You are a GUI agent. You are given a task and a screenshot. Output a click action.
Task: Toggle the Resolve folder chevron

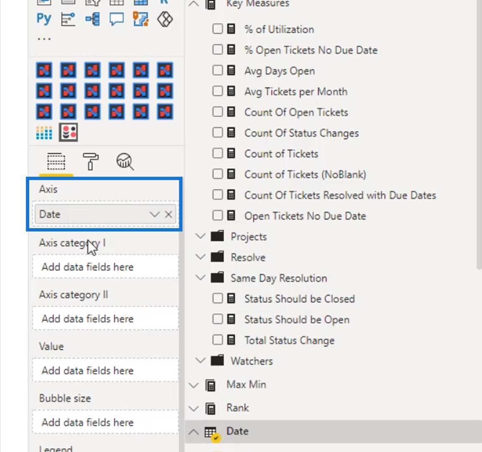pos(200,257)
